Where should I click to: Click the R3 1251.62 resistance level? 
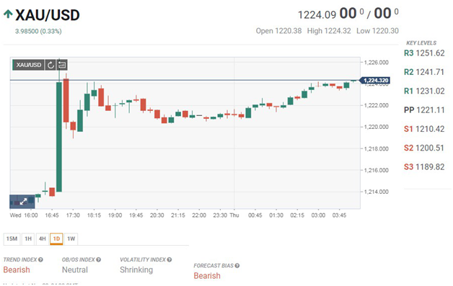point(424,53)
